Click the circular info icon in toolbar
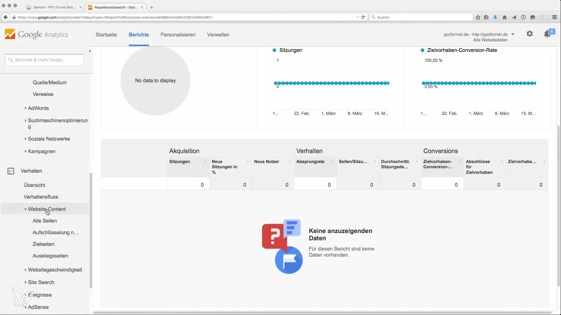Viewport: 561px width, 315px height. point(523,17)
